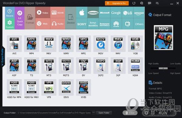
Task: Choose the DV format icon
Action: [x=84, y=65]
